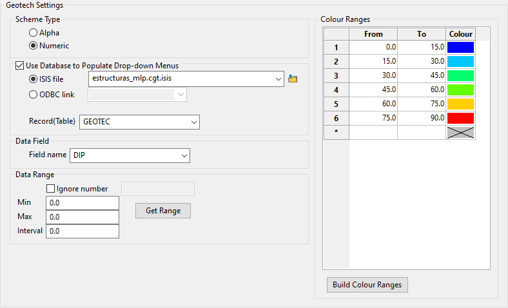Viewport: 508px width, 308px height.
Task: Toggle Use Database to Populate Drop-down Menus
Action: pyautogui.click(x=19, y=65)
